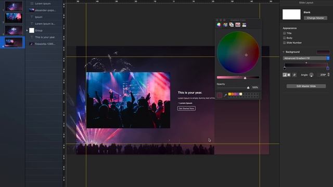Click the text icon of Ipsum layer

pyautogui.click(x=32, y=17)
